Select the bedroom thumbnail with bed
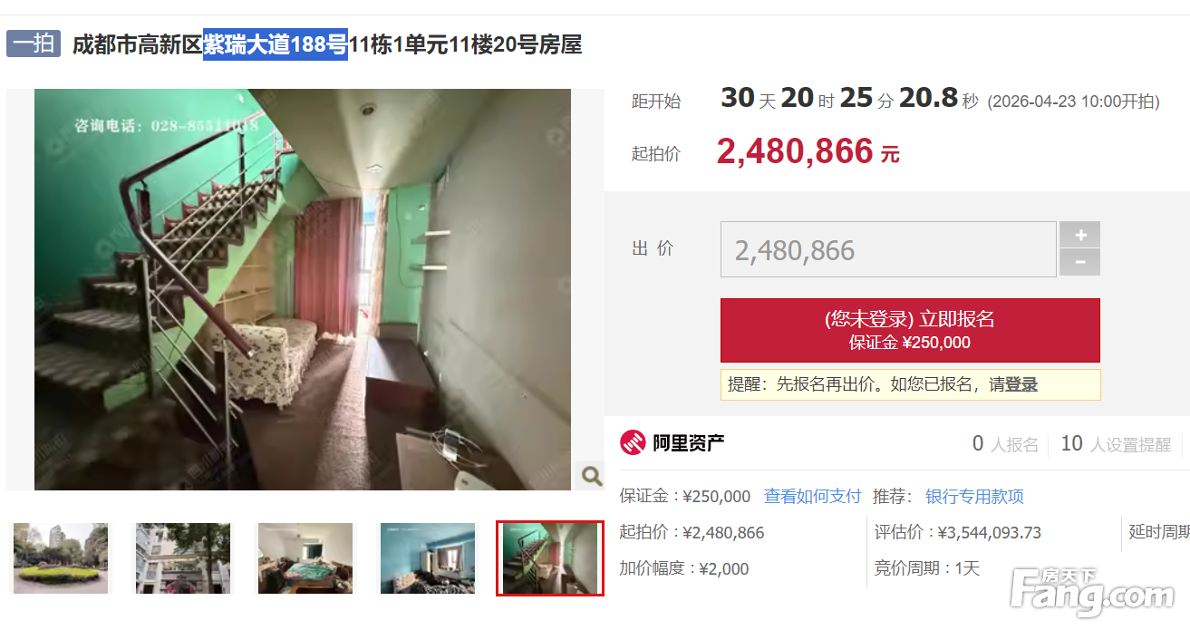Screen dimensions: 1190x630 305,558
